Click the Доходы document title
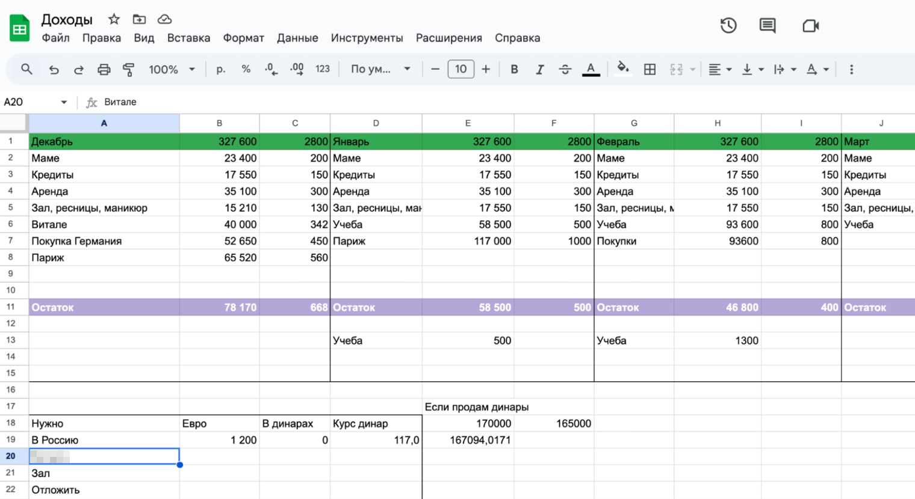The image size is (915, 499). coord(67,19)
